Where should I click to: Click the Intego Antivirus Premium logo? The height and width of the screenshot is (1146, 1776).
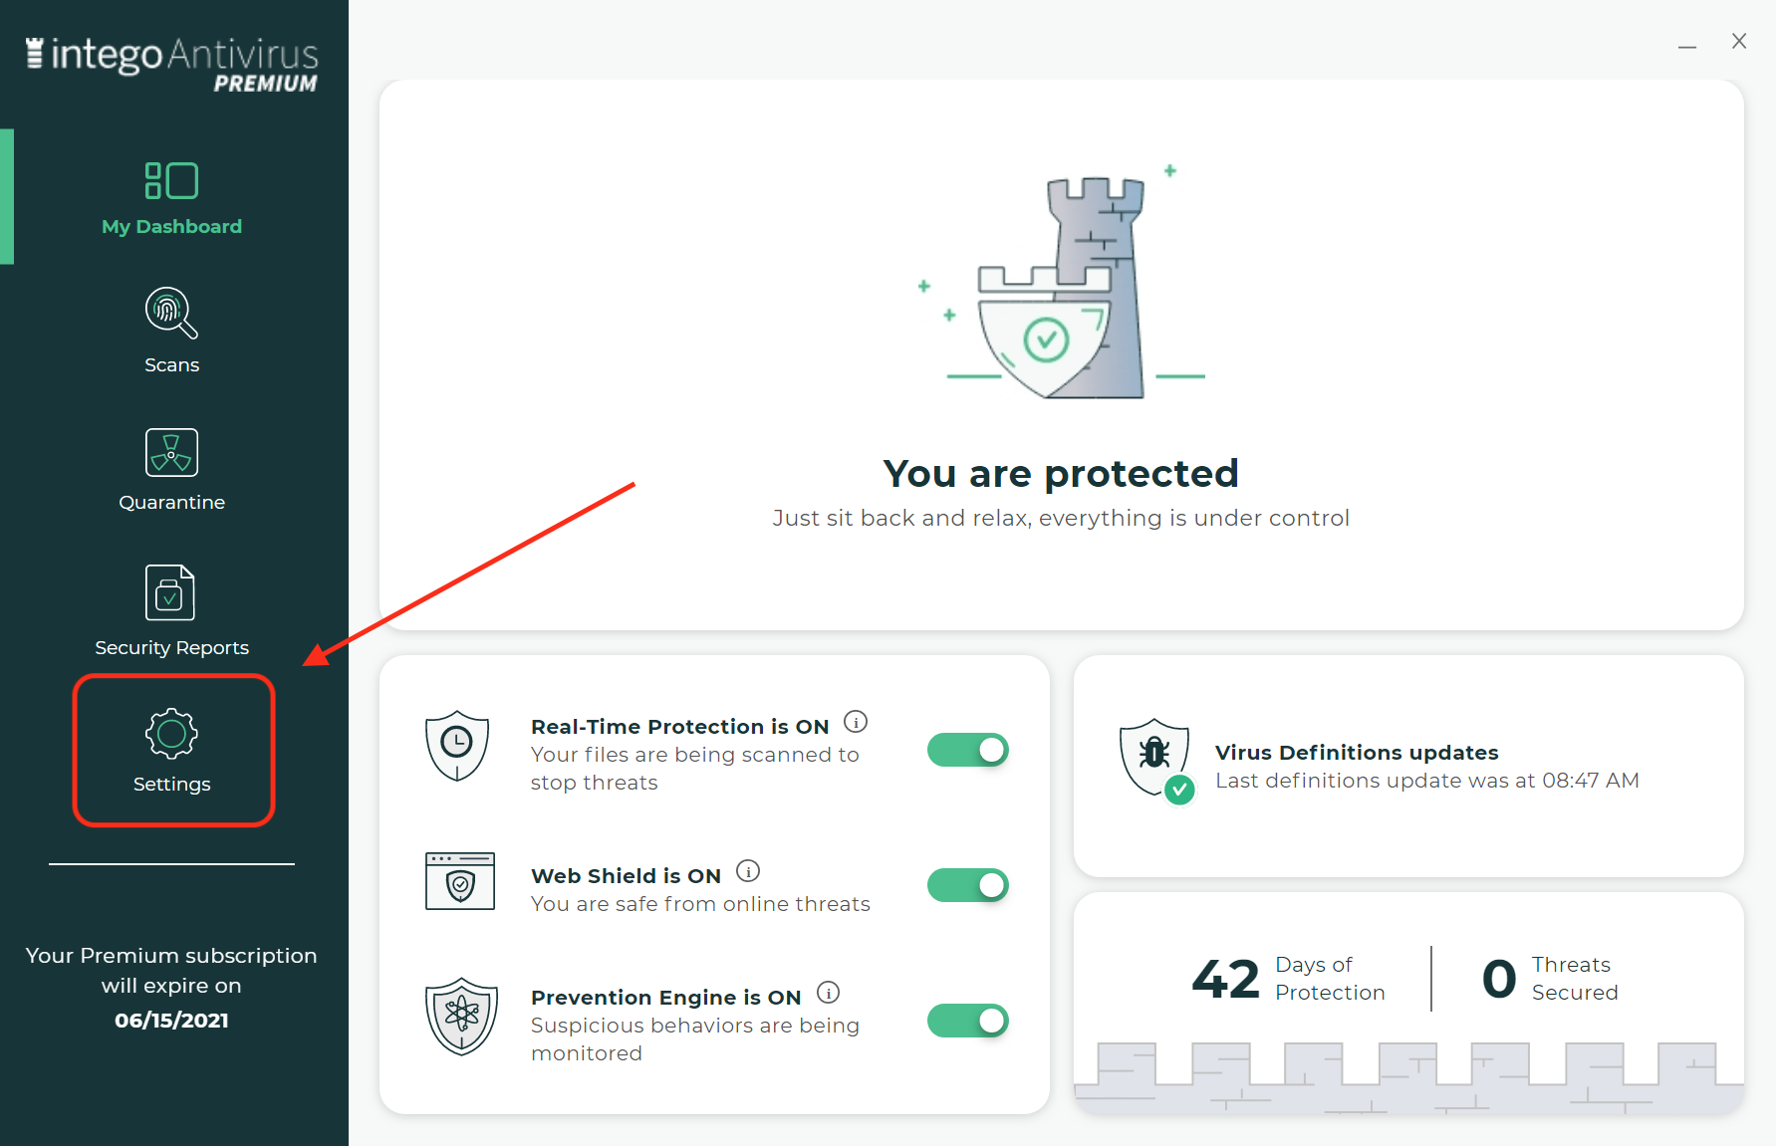click(x=171, y=64)
